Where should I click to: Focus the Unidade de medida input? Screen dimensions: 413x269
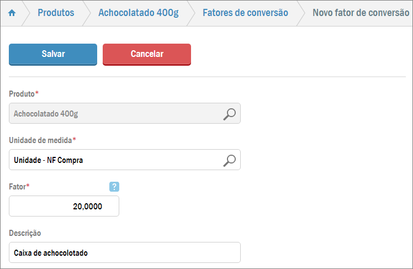pos(110,160)
